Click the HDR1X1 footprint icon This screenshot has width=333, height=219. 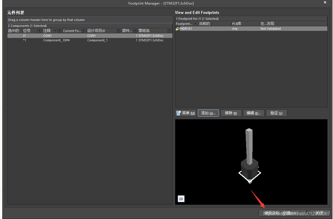pos(178,29)
